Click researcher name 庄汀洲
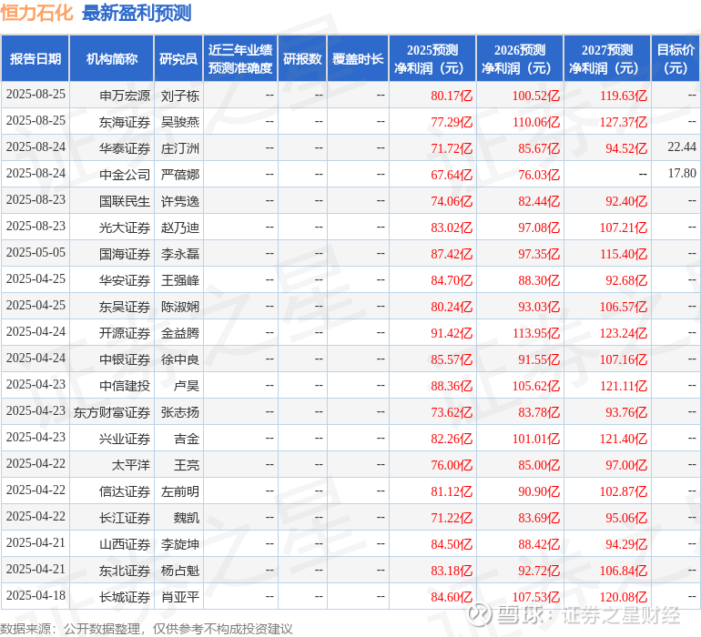This screenshot has height=637, width=701. 180,148
